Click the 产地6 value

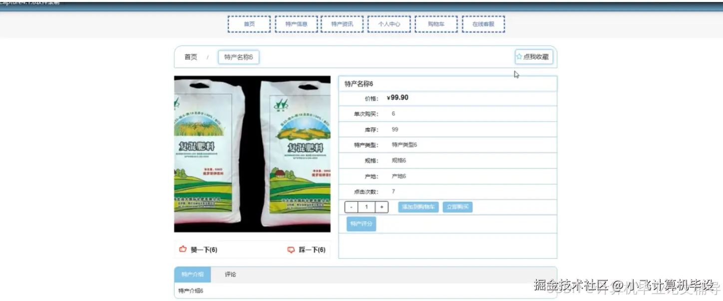(x=399, y=176)
